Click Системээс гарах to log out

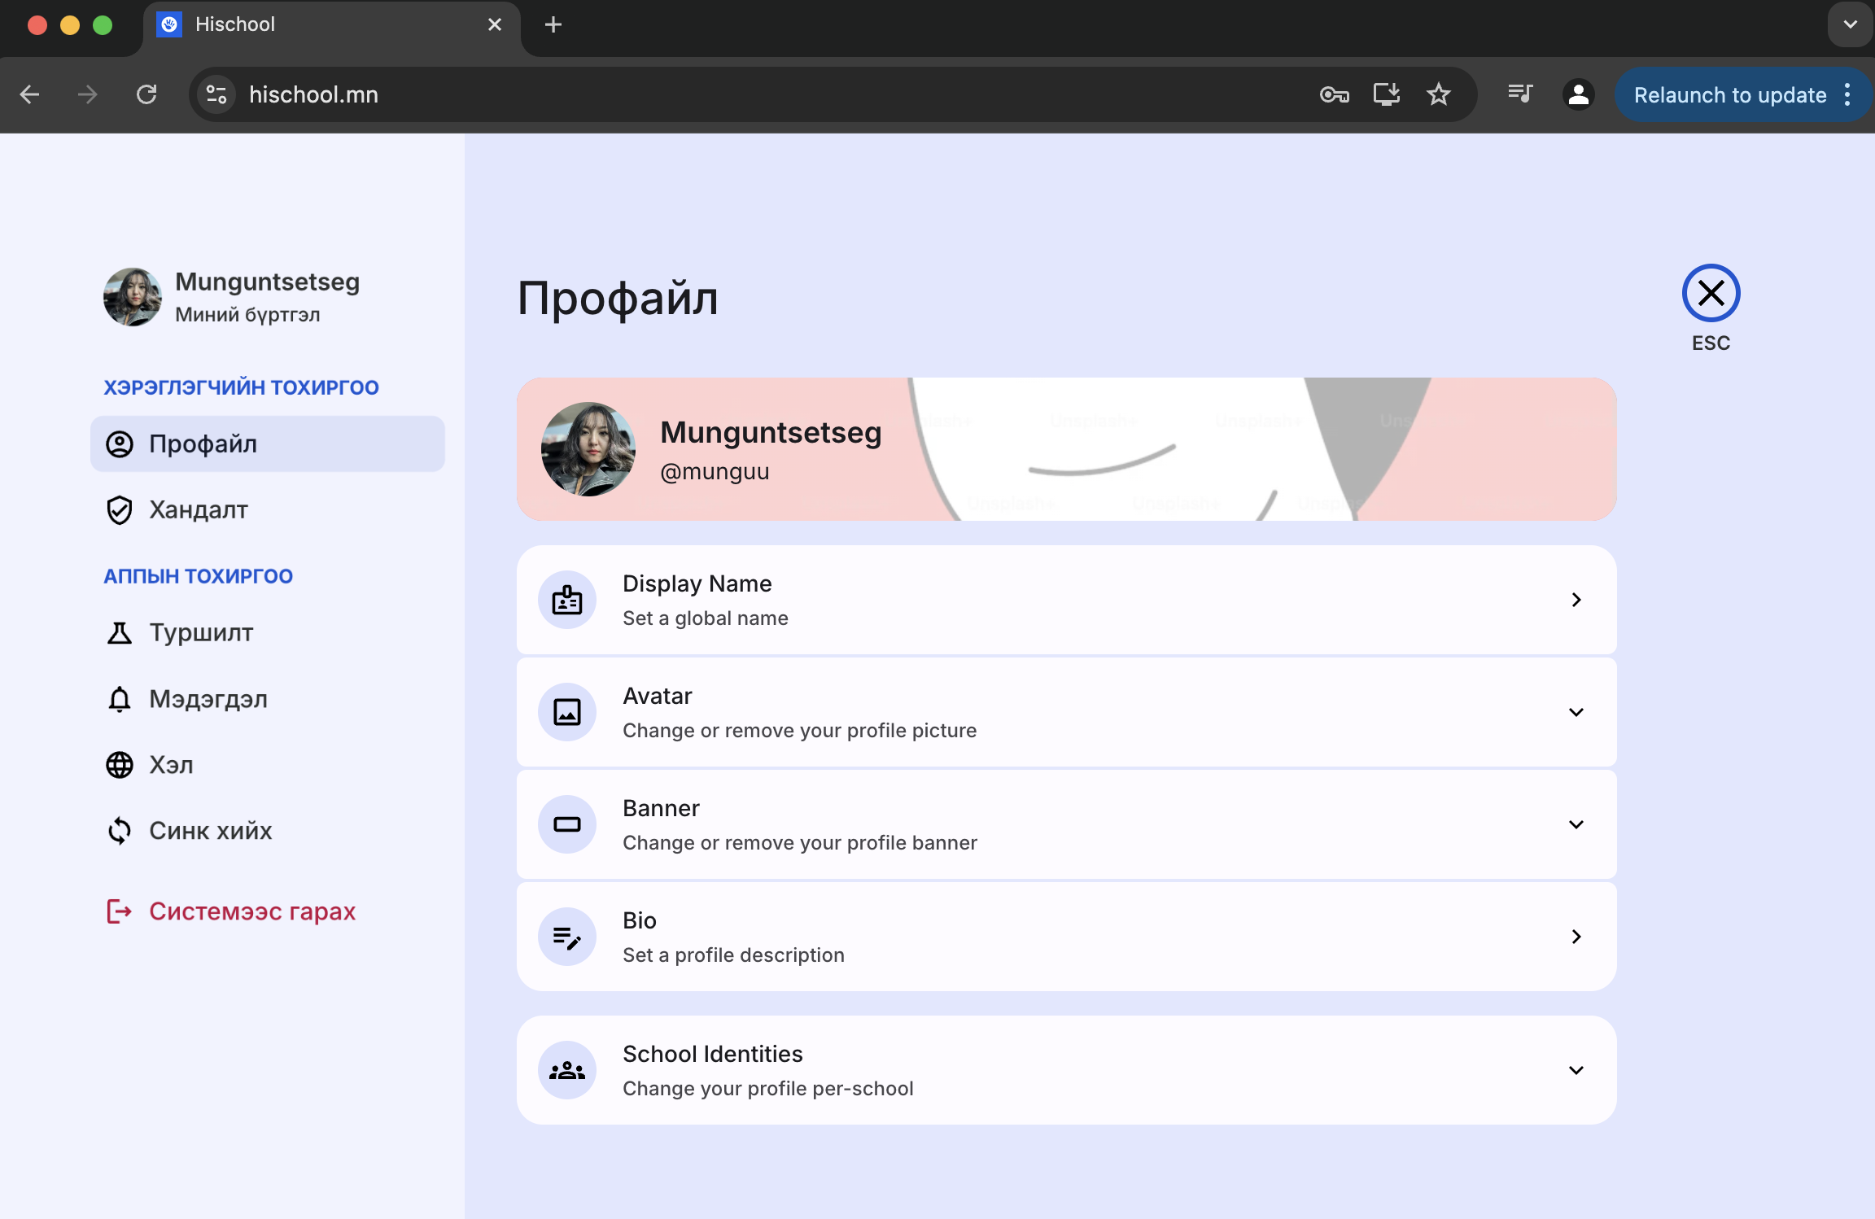pyautogui.click(x=251, y=911)
